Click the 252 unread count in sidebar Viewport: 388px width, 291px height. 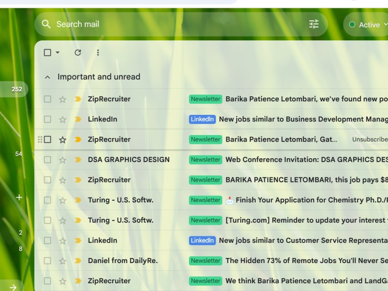17,89
